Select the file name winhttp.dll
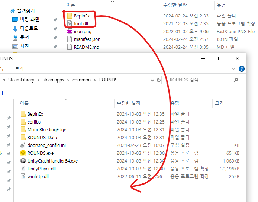 (38, 176)
